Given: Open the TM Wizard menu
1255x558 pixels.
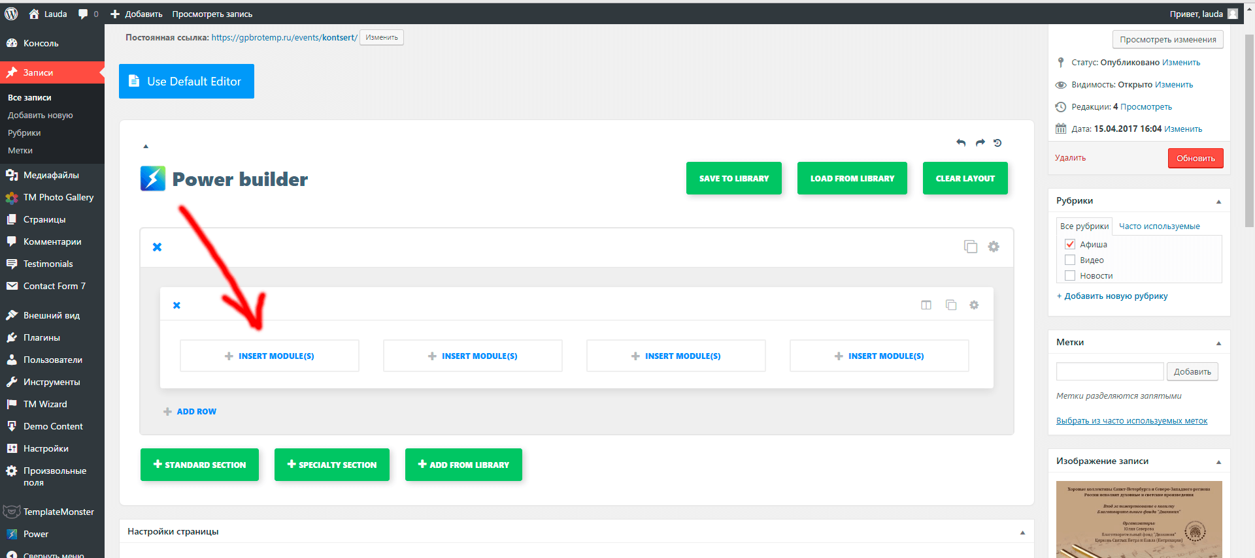Looking at the screenshot, I should (x=52, y=404).
